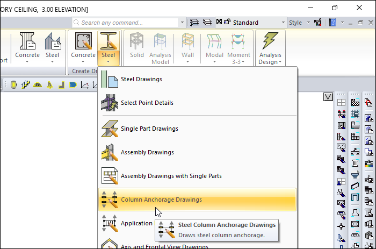The height and width of the screenshot is (249, 376).
Task: Expand the Steel drawings dropdown arrow
Action: (x=109, y=62)
